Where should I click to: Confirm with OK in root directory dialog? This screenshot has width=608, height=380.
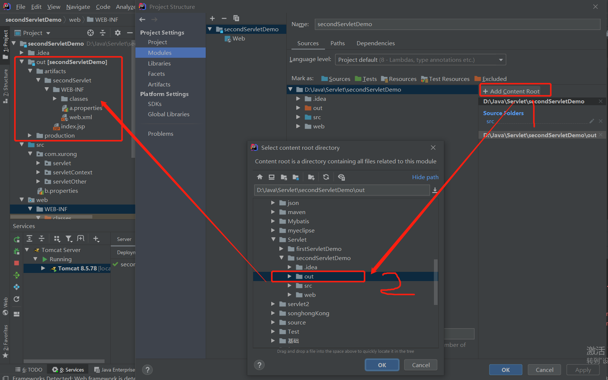(x=382, y=365)
